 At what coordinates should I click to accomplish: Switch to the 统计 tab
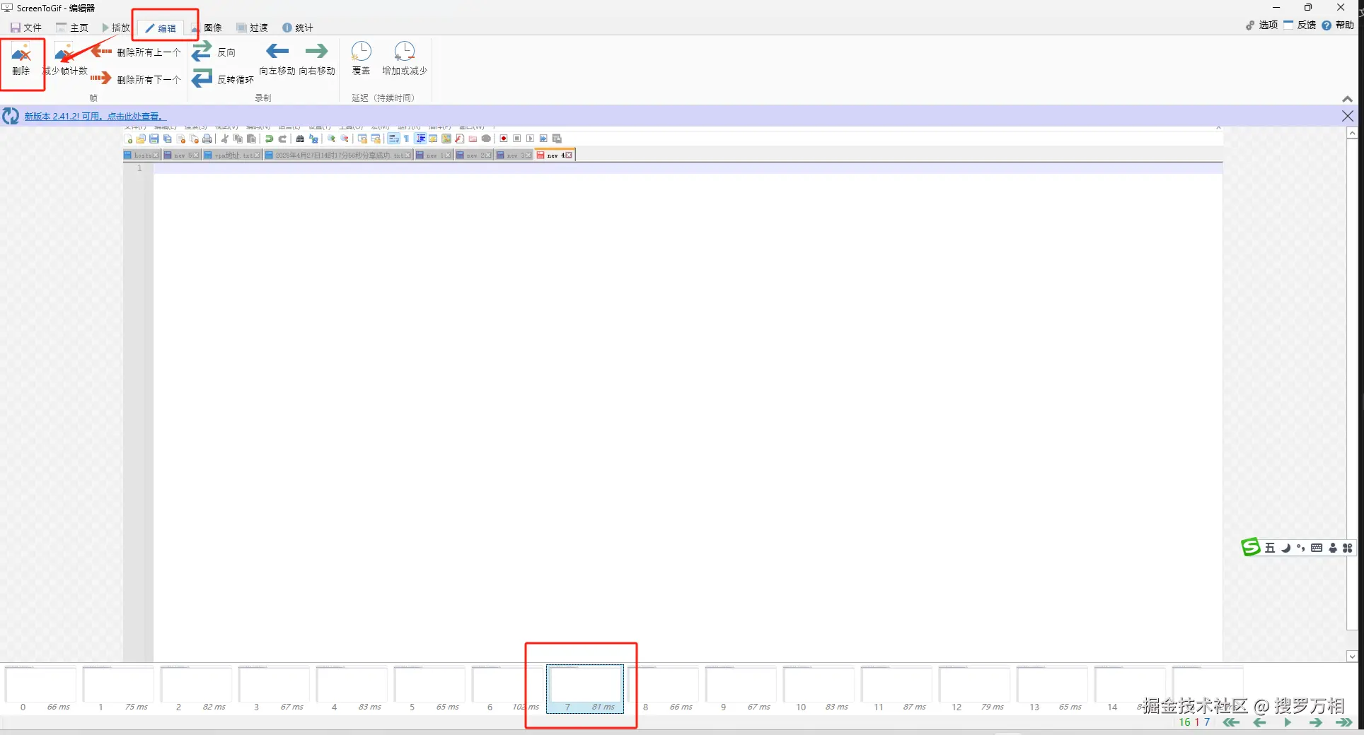pos(298,28)
